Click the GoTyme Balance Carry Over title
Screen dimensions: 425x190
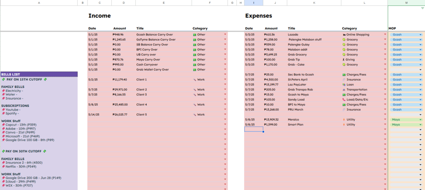click(x=156, y=40)
